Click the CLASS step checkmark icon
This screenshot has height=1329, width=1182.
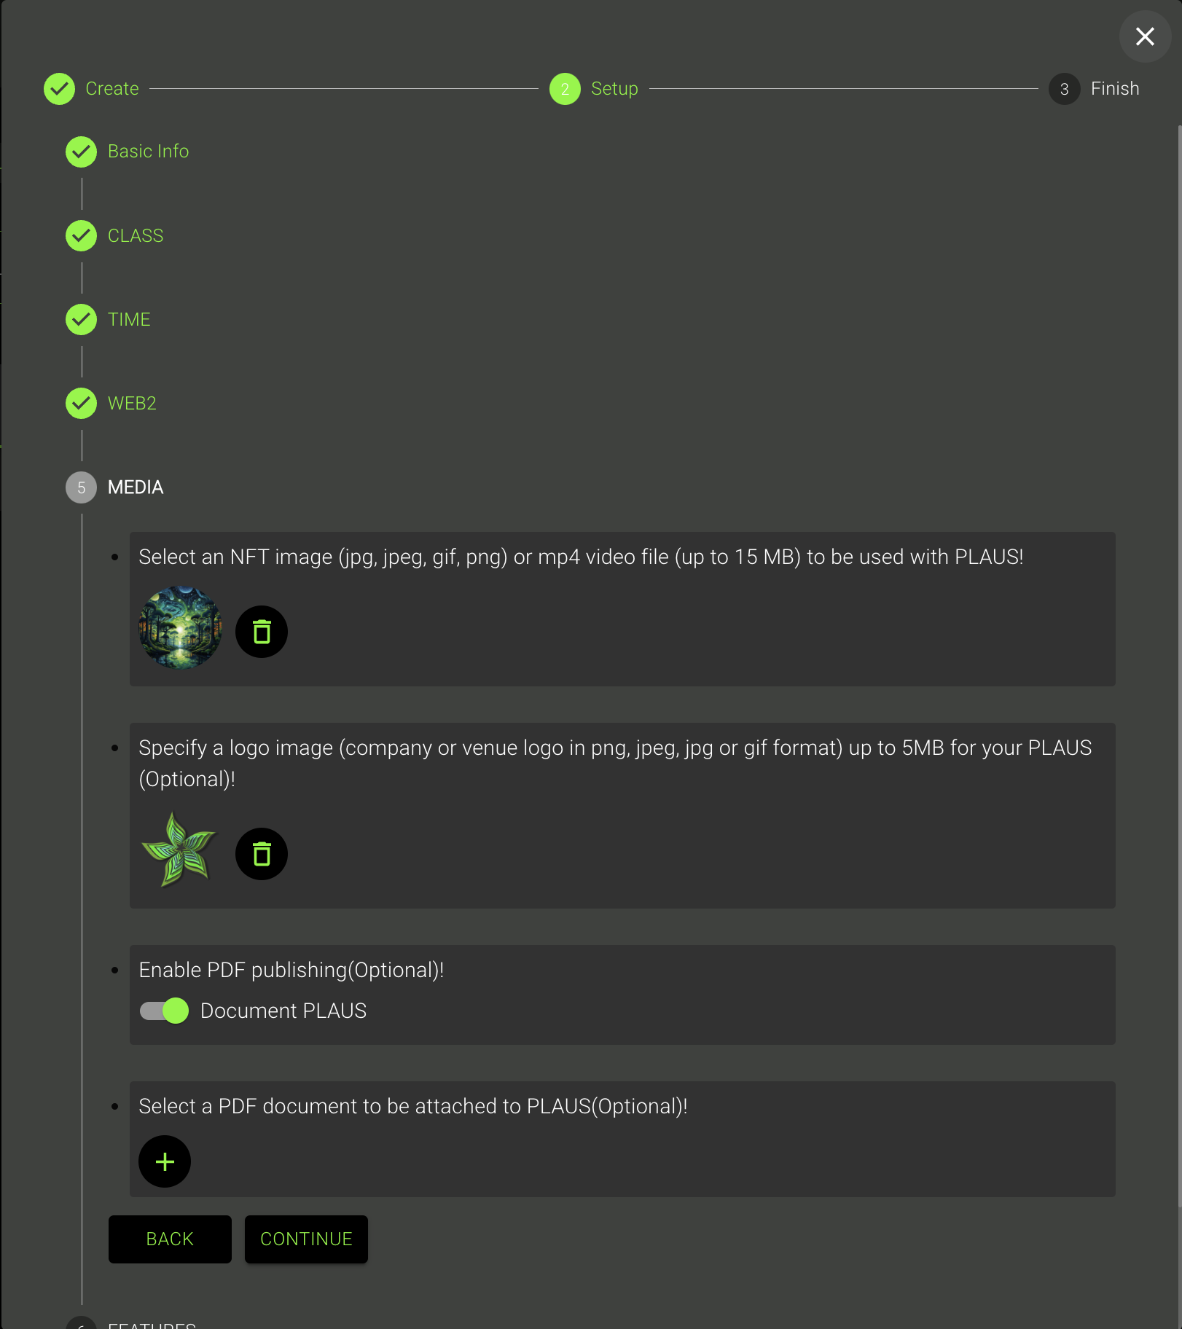point(81,236)
